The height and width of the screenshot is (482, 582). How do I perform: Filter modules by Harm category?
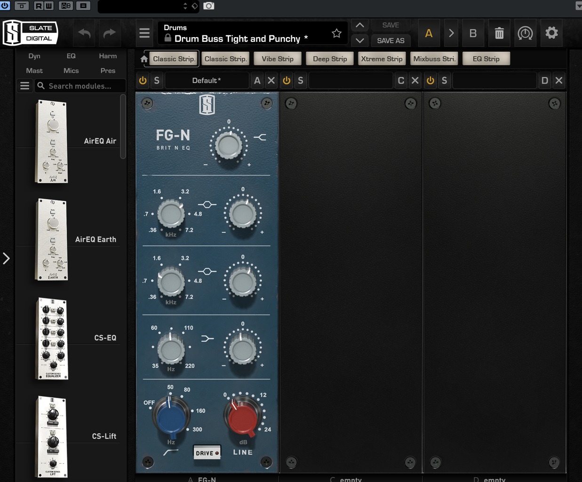(108, 56)
